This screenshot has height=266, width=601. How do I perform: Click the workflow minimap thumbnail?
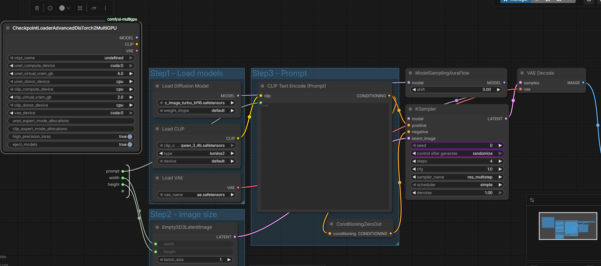568,226
